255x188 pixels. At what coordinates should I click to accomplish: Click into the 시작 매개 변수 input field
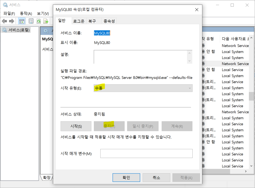click(x=146, y=153)
